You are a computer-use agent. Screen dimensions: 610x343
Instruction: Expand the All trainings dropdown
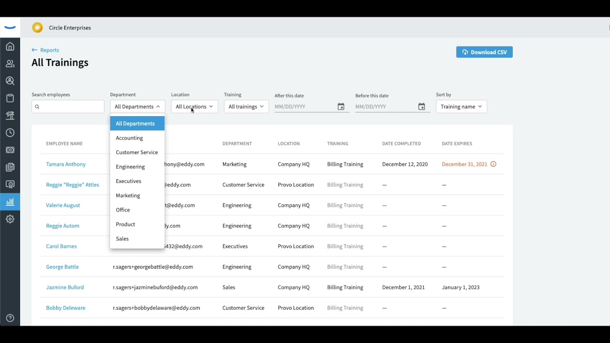[x=246, y=107]
